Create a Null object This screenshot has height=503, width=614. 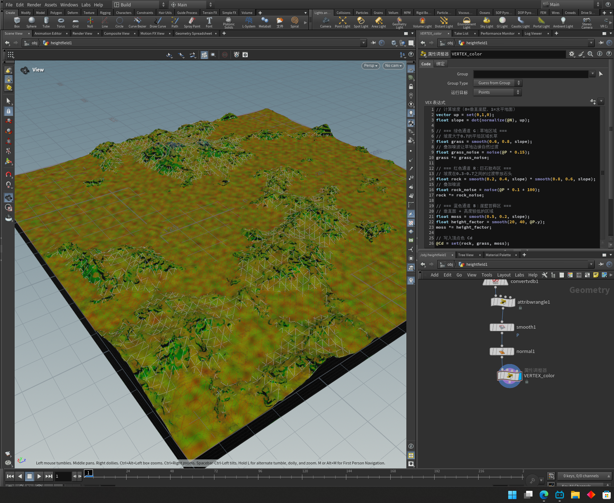90,22
